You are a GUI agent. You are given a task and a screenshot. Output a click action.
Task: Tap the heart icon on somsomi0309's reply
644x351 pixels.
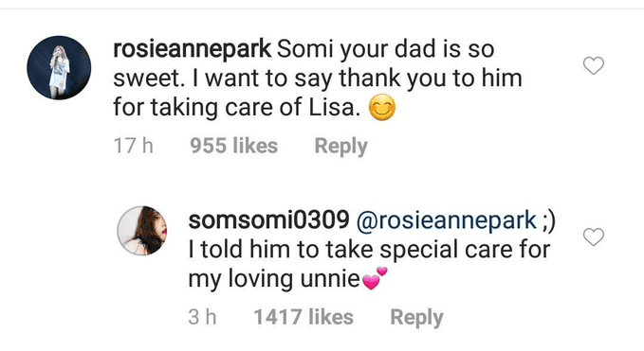(x=594, y=237)
